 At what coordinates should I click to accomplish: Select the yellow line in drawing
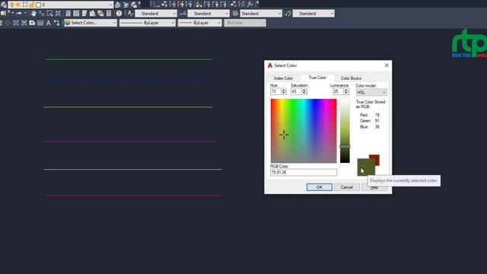coord(128,107)
